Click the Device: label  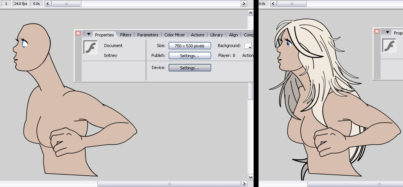pyautogui.click(x=159, y=68)
